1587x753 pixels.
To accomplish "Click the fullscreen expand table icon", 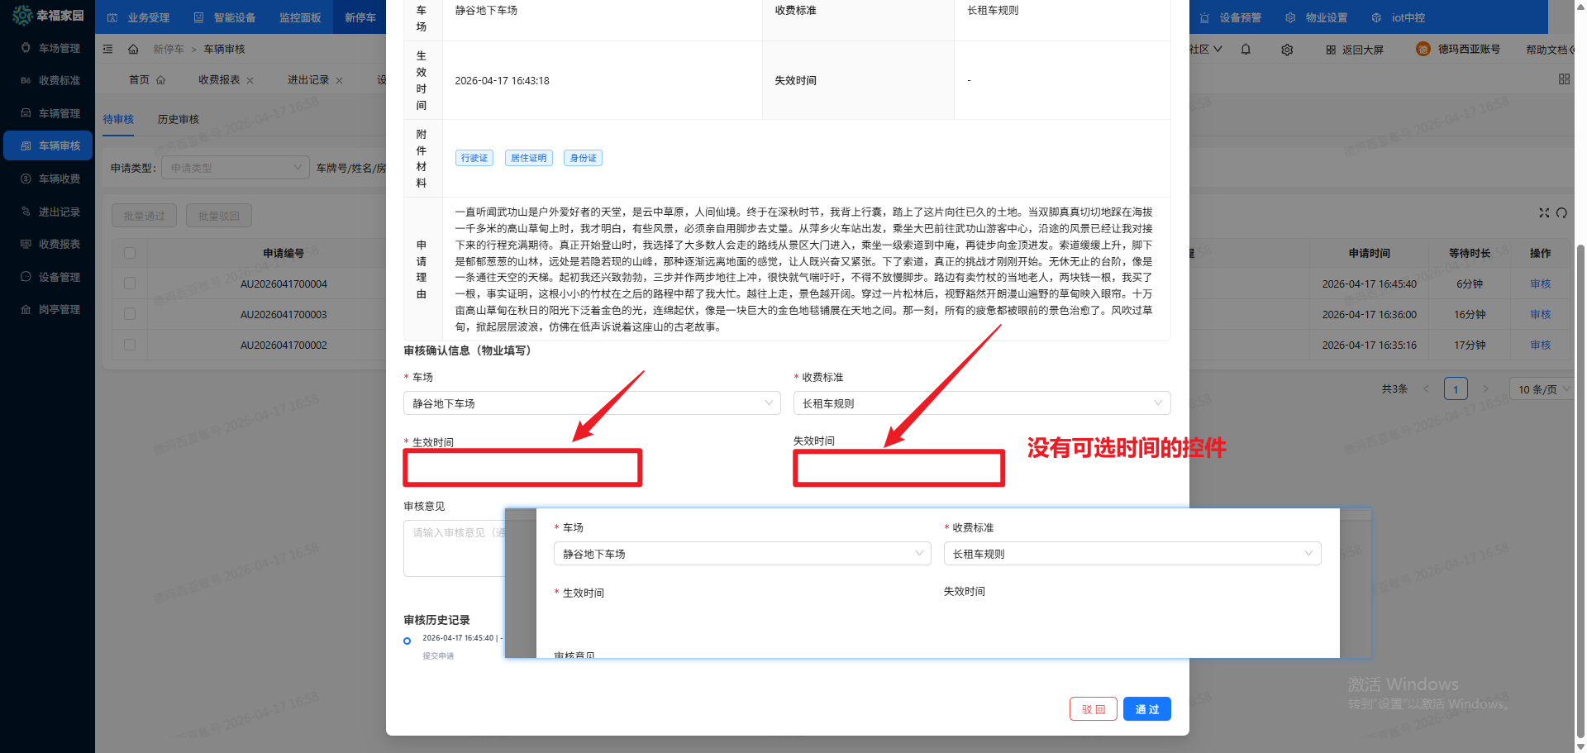I will pyautogui.click(x=1543, y=212).
